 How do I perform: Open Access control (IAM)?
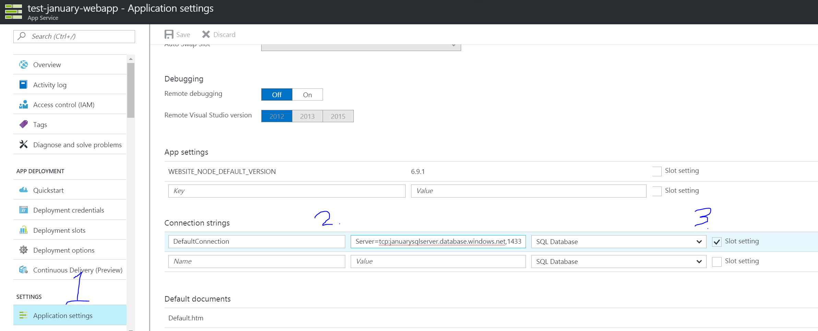70,104
